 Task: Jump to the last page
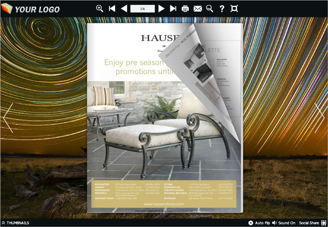[173, 9]
